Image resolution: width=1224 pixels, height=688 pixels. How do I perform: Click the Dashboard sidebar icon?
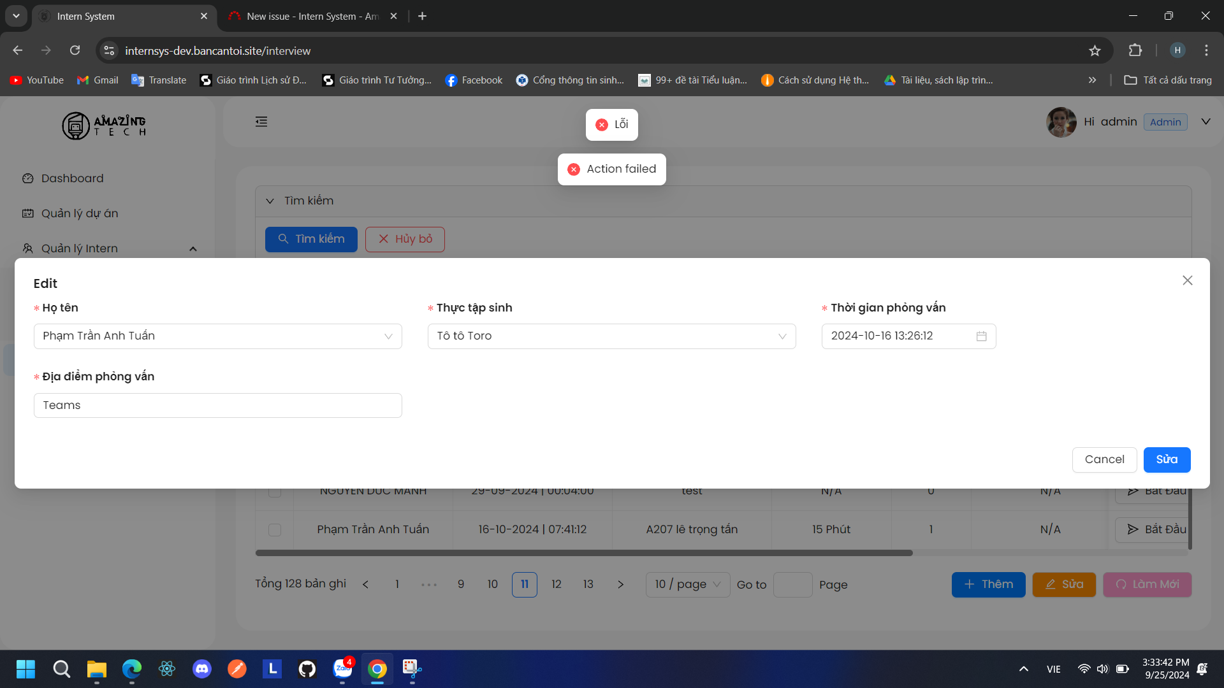point(27,178)
